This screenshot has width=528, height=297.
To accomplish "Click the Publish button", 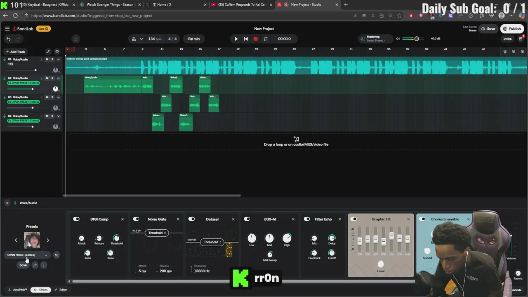I will point(511,29).
